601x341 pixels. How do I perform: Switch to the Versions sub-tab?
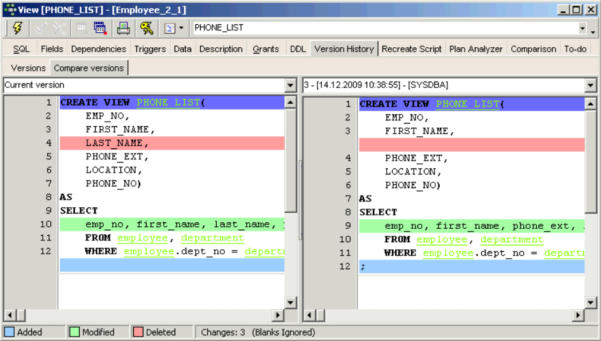(28, 68)
